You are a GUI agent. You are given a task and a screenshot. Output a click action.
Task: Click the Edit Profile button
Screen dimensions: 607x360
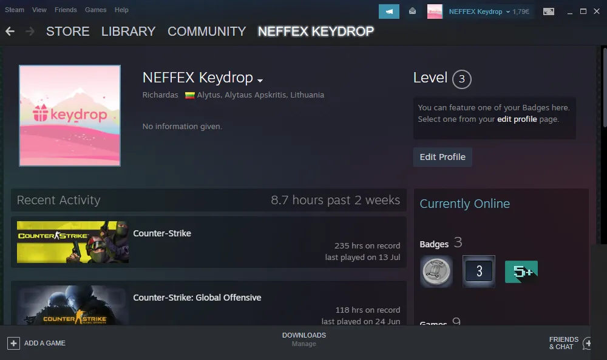coord(443,157)
